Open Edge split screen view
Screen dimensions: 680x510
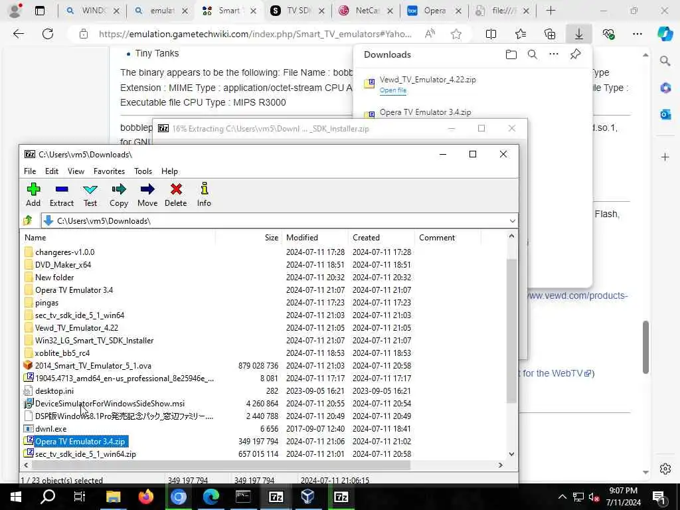[491, 34]
